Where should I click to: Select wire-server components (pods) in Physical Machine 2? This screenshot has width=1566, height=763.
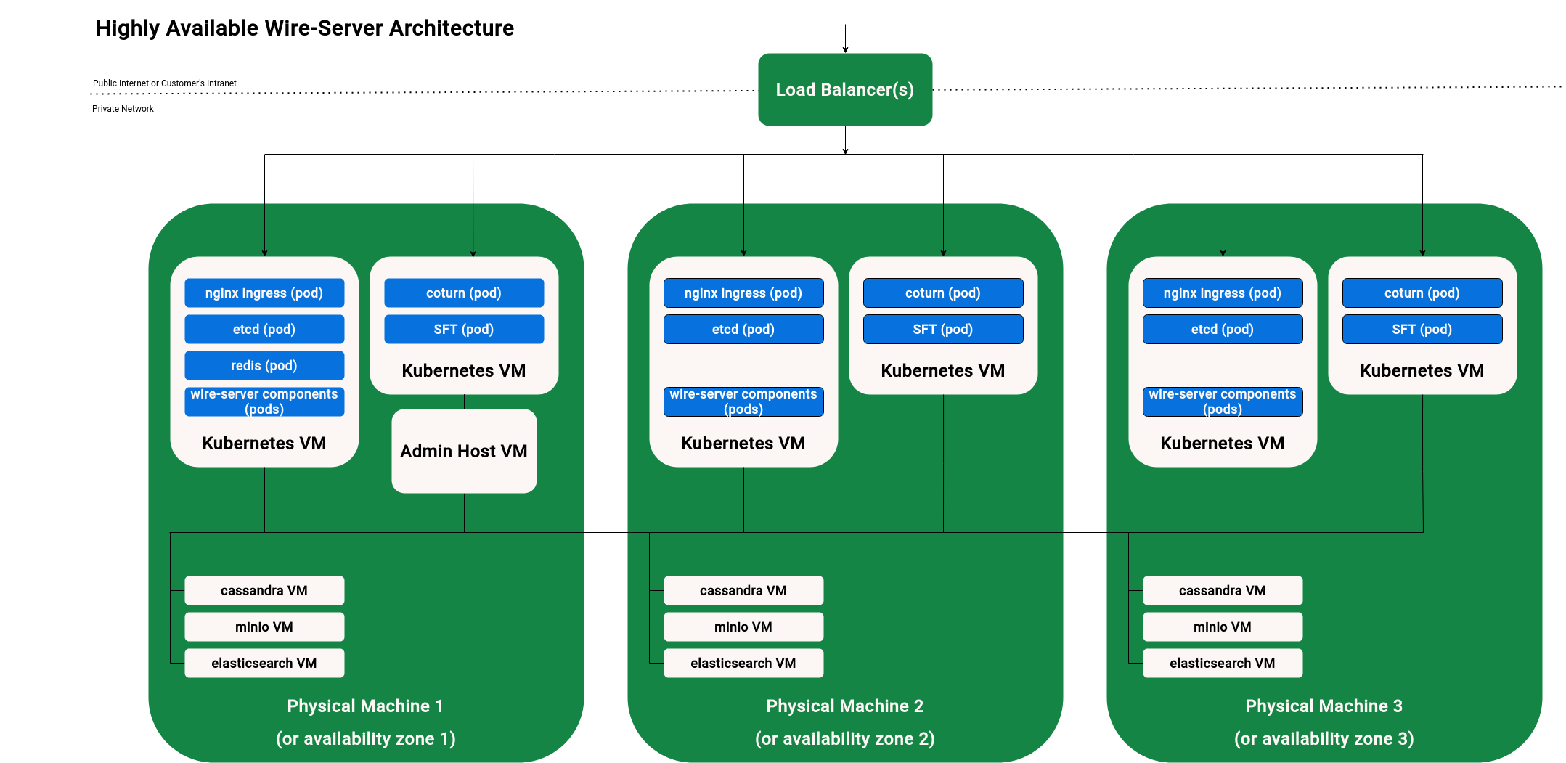tap(743, 401)
